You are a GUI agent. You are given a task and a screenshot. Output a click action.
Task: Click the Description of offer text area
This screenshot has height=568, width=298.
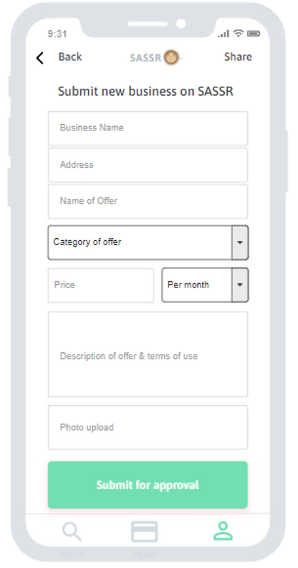pyautogui.click(x=148, y=354)
